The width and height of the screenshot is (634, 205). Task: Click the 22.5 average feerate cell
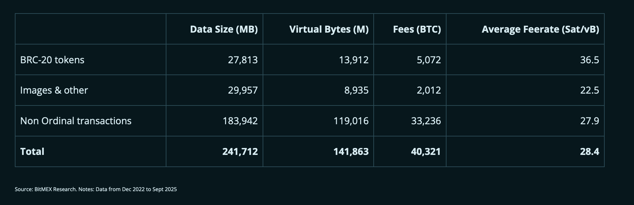590,90
